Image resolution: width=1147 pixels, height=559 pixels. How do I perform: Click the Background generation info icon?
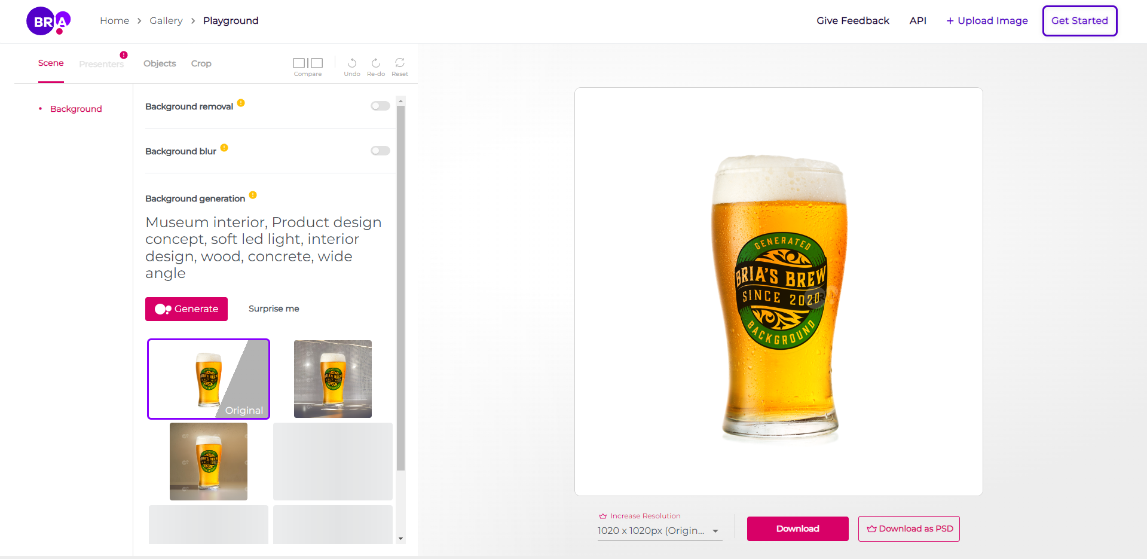[253, 195]
